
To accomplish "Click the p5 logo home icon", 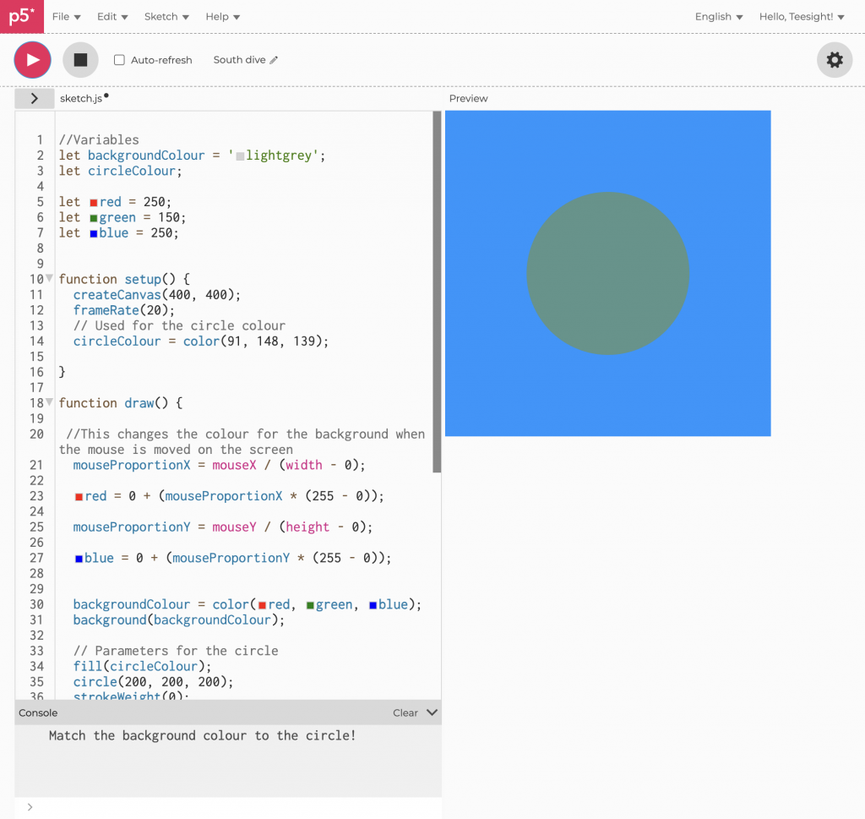I will [21, 16].
